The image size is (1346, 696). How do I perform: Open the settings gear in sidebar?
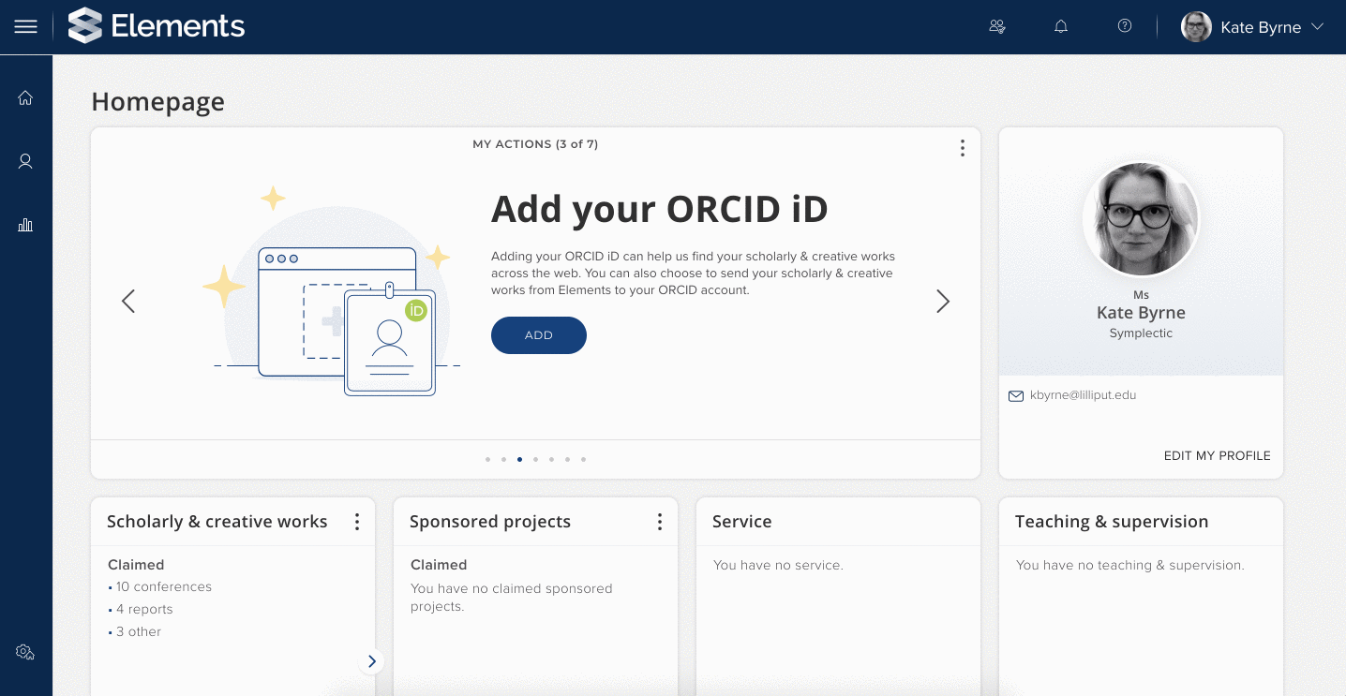(x=25, y=652)
